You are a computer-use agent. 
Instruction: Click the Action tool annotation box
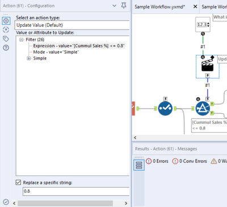coord(222,59)
